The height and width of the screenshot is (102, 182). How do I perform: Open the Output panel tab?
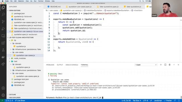[x=60, y=65]
